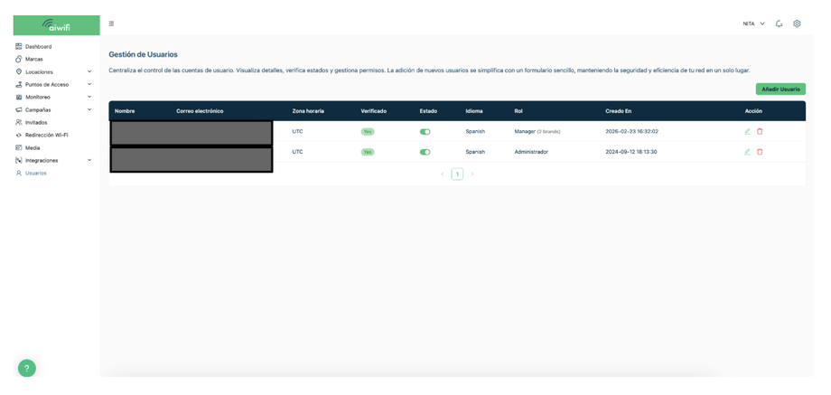831x395 pixels.
Task: Toggle Estado switch for Administrador user
Action: 425,152
